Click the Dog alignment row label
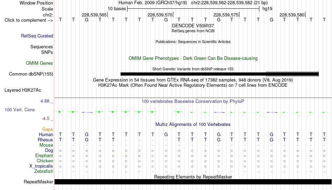 [x=49, y=150]
